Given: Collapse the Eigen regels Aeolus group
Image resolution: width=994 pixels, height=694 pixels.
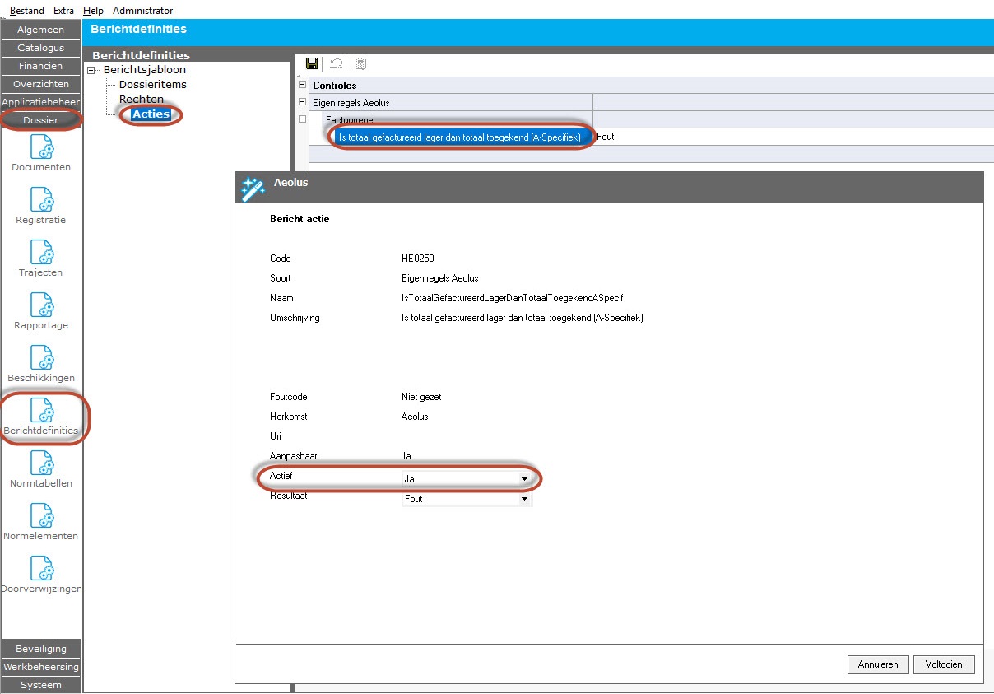Looking at the screenshot, I should point(302,102).
